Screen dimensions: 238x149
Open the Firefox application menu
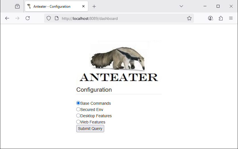[231, 18]
